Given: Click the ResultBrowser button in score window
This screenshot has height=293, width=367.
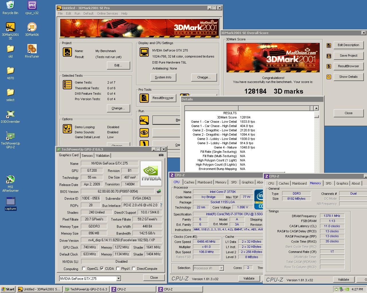Looking at the screenshot, I should pyautogui.click(x=348, y=66).
